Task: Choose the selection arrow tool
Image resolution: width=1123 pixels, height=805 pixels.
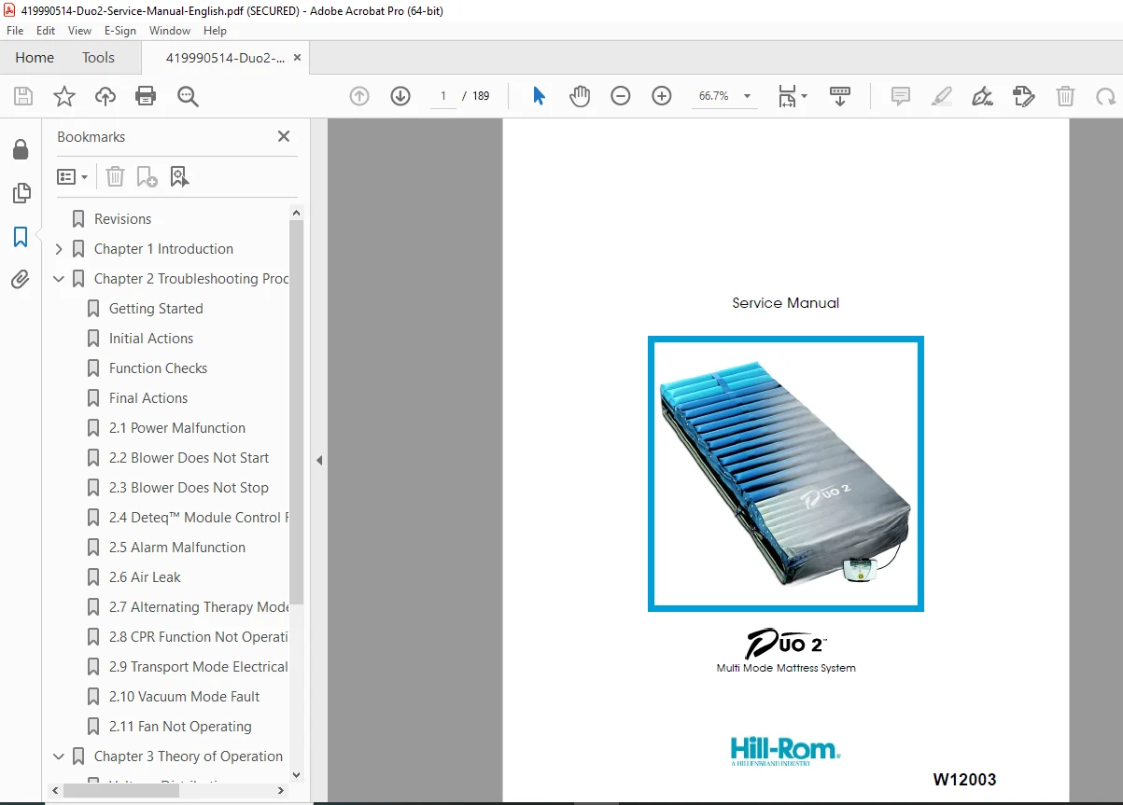Action: click(539, 96)
